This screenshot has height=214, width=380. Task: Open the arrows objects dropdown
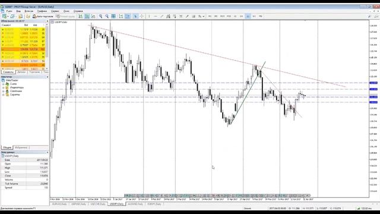click(201, 16)
